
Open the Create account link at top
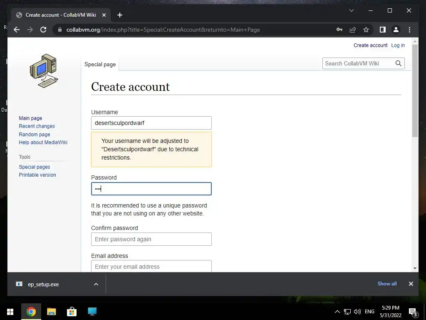click(370, 45)
